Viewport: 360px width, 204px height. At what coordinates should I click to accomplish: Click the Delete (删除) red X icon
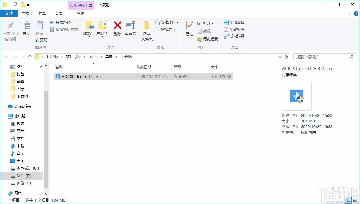pos(117,25)
